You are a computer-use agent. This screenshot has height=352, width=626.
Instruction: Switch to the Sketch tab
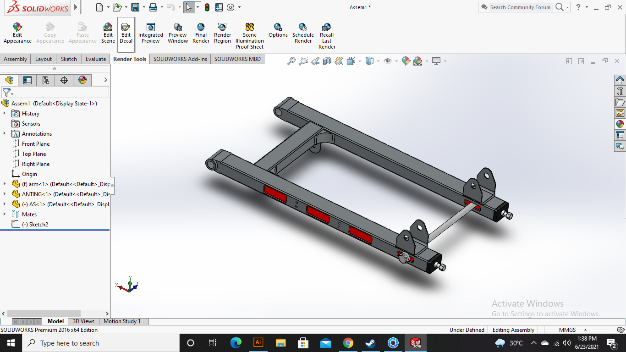point(69,59)
